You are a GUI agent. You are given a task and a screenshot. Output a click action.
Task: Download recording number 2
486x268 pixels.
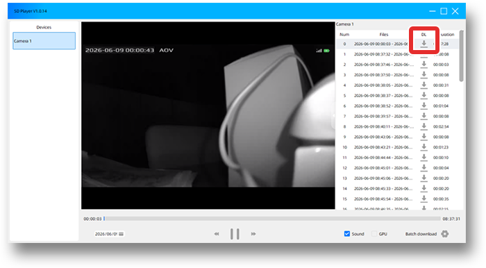point(424,65)
